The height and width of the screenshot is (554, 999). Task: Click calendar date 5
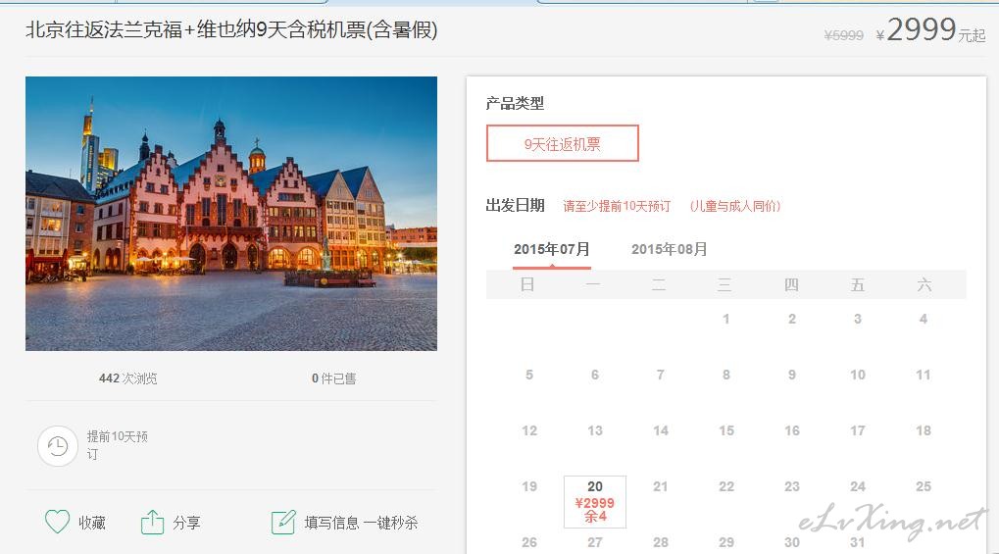(x=528, y=375)
